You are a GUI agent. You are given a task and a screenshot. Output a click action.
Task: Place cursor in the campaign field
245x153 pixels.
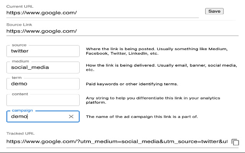tap(38, 116)
